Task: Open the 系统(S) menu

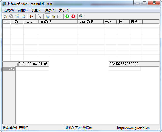Action: 9,10
